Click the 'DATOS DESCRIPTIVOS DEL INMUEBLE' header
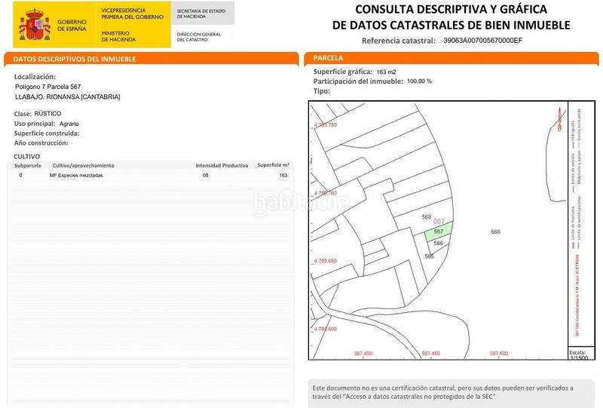Viewport: 603px width, 408px height. pyautogui.click(x=75, y=59)
